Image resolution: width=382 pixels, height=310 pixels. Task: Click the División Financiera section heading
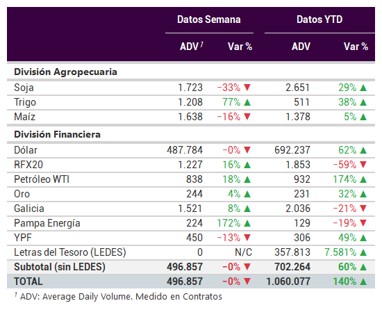(x=57, y=135)
